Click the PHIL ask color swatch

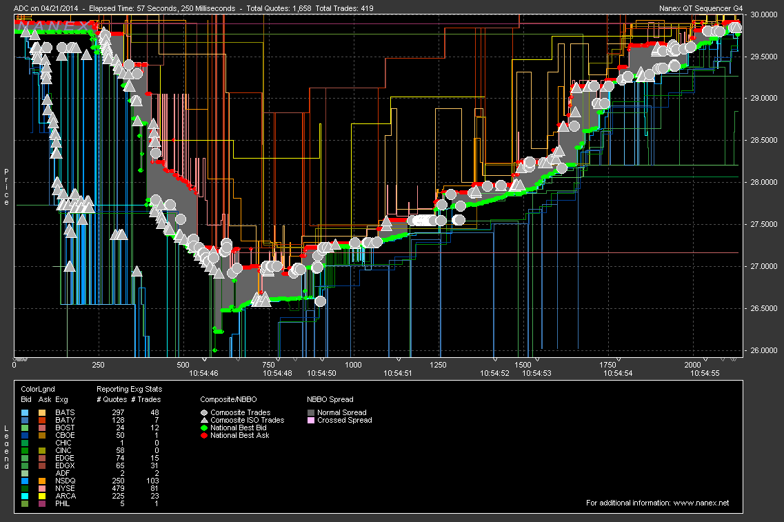click(42, 503)
